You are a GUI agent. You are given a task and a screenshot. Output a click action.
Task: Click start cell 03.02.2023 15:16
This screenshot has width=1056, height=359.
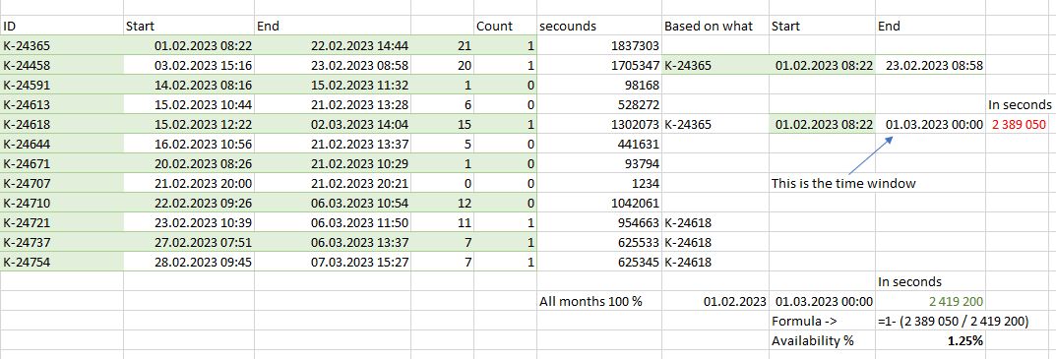(x=189, y=65)
